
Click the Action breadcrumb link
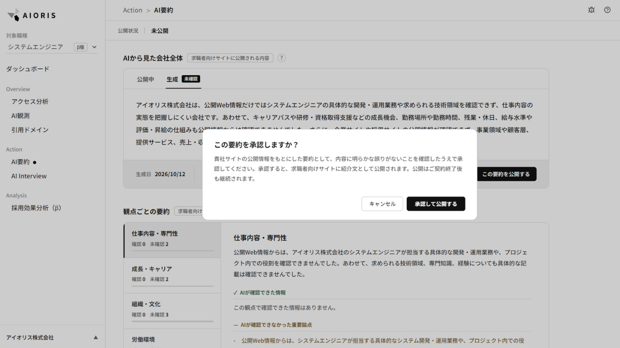[x=133, y=10]
